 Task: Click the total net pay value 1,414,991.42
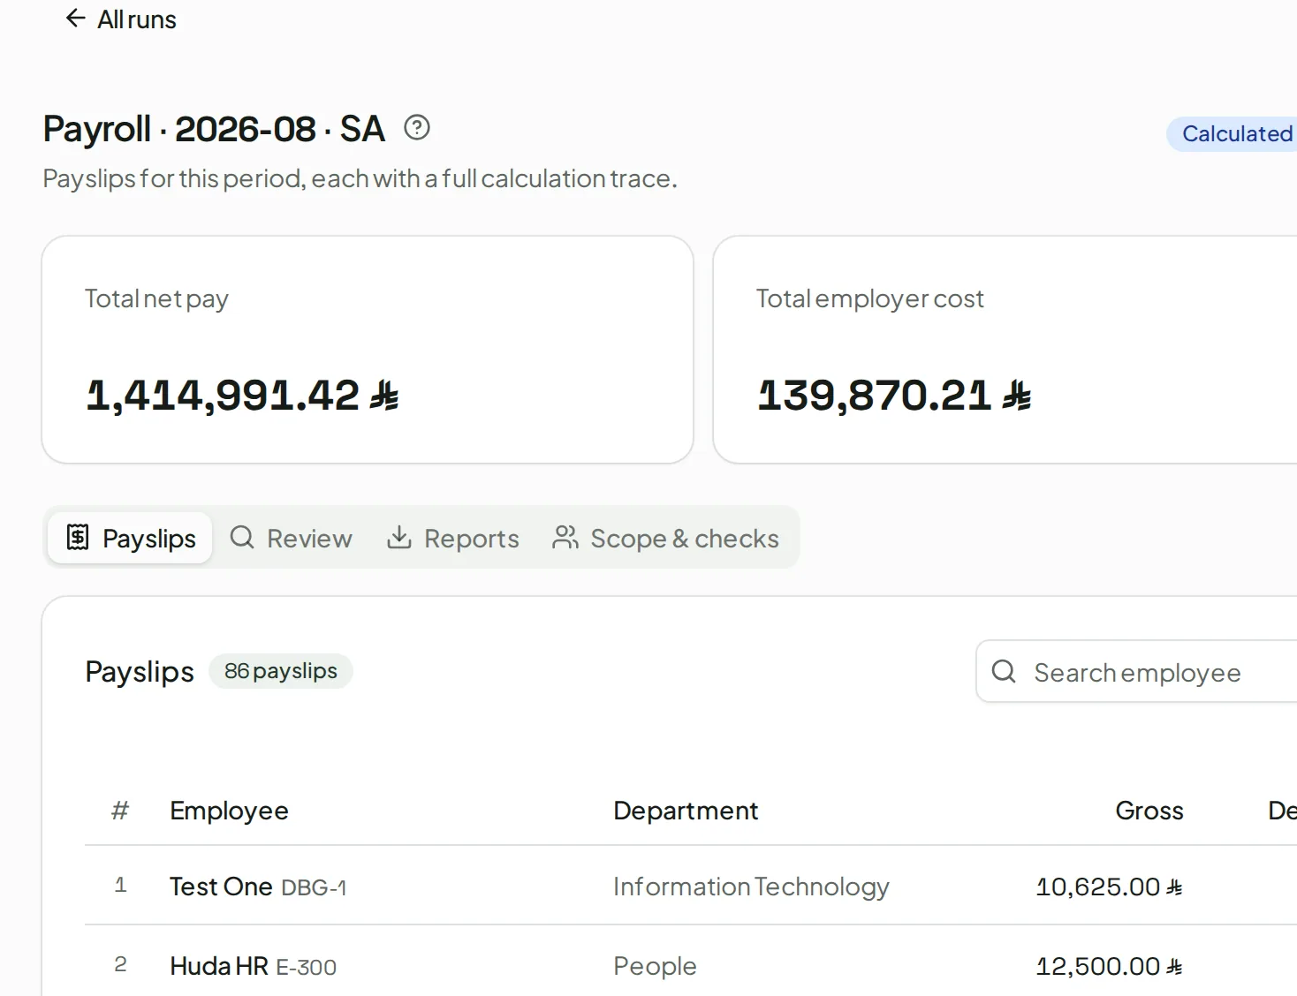(x=242, y=395)
